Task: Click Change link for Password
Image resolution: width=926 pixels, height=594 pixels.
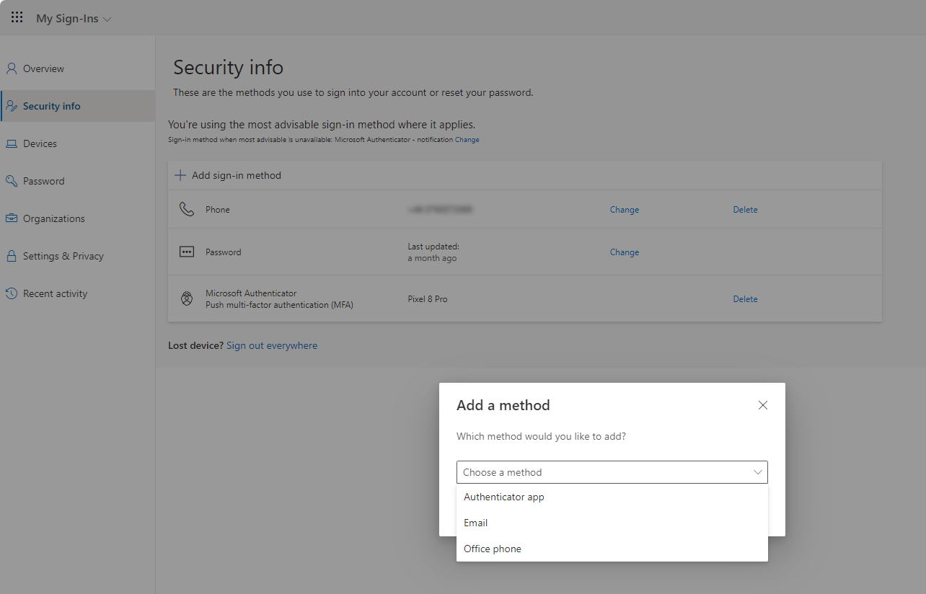Action: pyautogui.click(x=625, y=252)
